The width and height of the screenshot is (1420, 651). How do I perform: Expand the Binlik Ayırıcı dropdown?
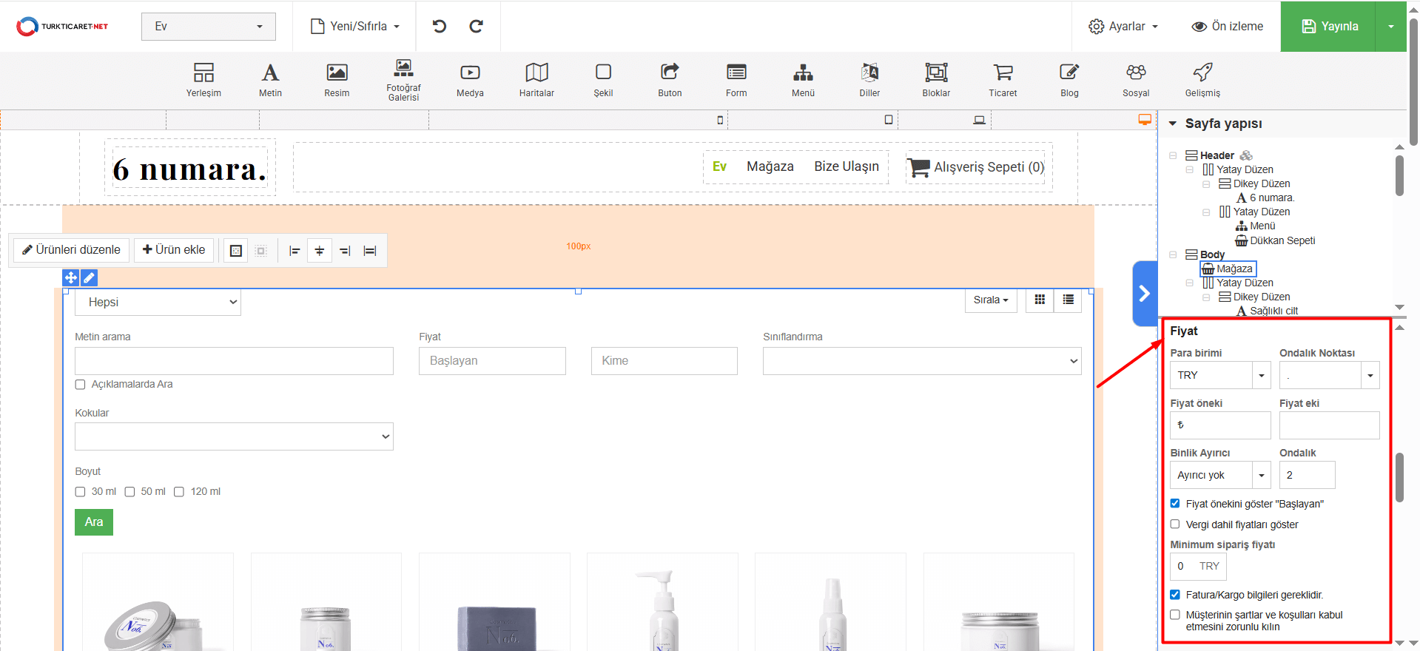pyautogui.click(x=1219, y=476)
